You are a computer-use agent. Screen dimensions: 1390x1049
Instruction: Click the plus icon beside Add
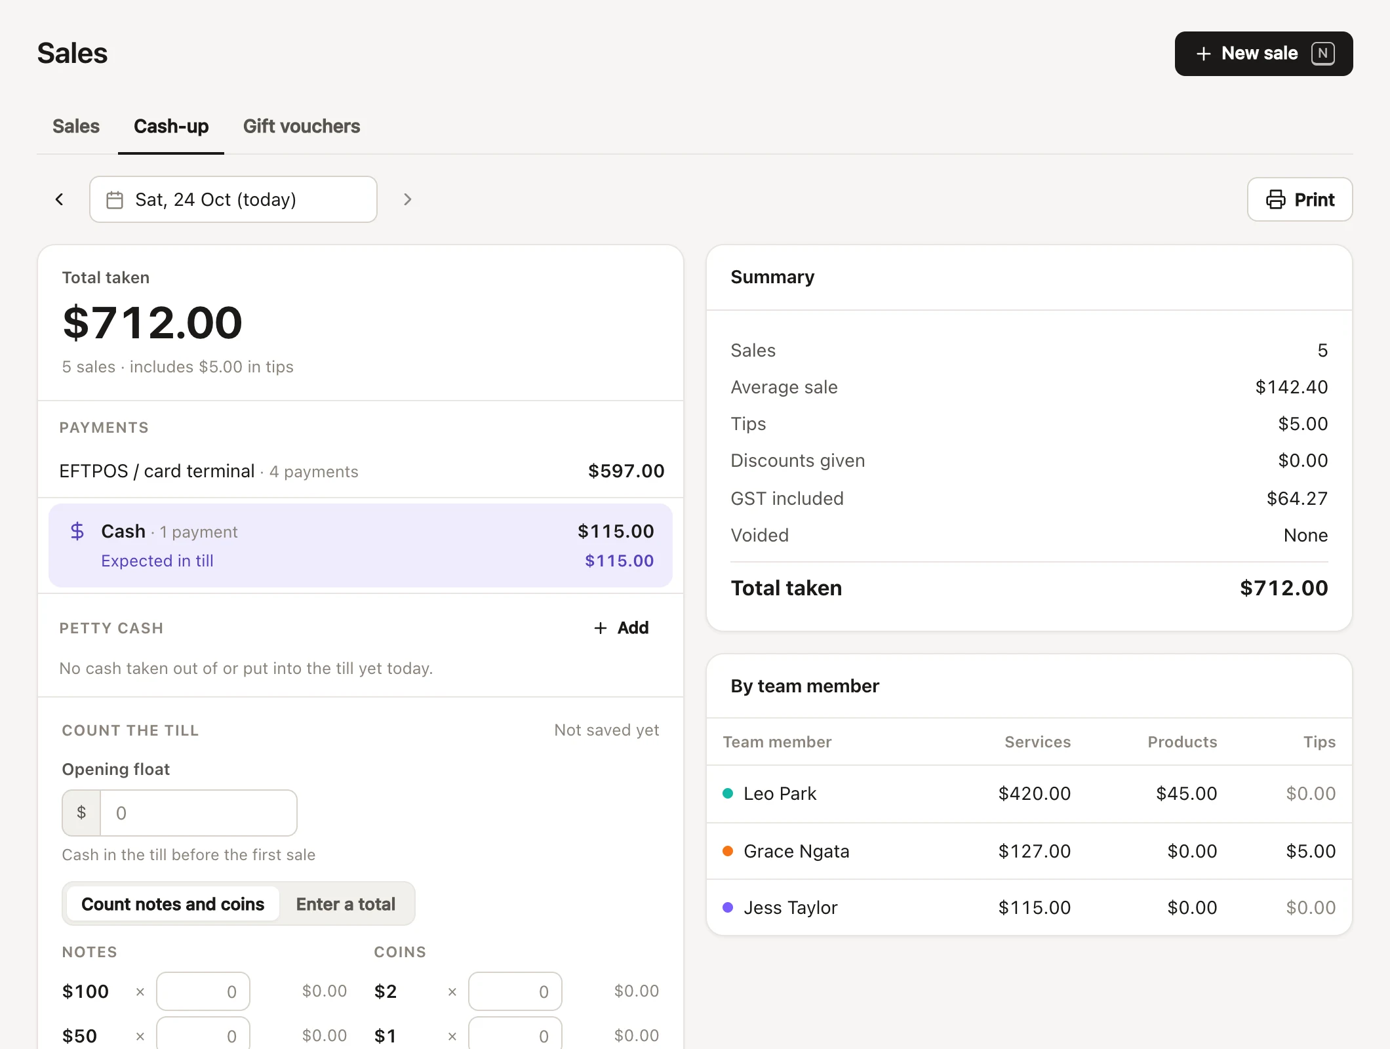click(x=601, y=628)
